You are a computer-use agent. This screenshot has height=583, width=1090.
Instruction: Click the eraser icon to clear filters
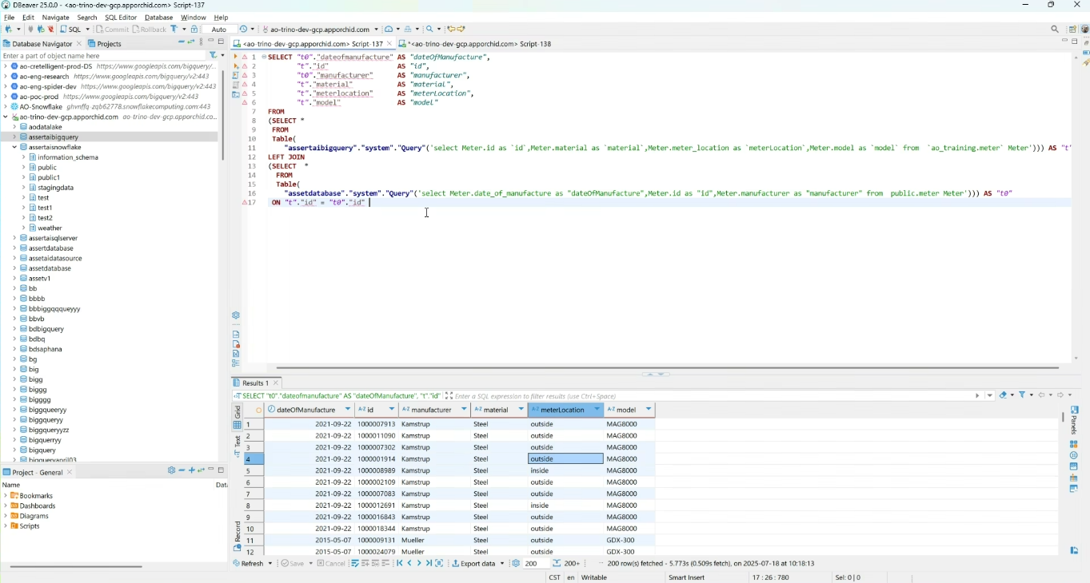click(1004, 395)
